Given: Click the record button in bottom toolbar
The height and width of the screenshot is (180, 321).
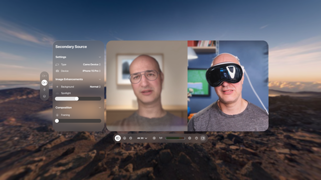Looking at the screenshot, I should tap(154, 138).
